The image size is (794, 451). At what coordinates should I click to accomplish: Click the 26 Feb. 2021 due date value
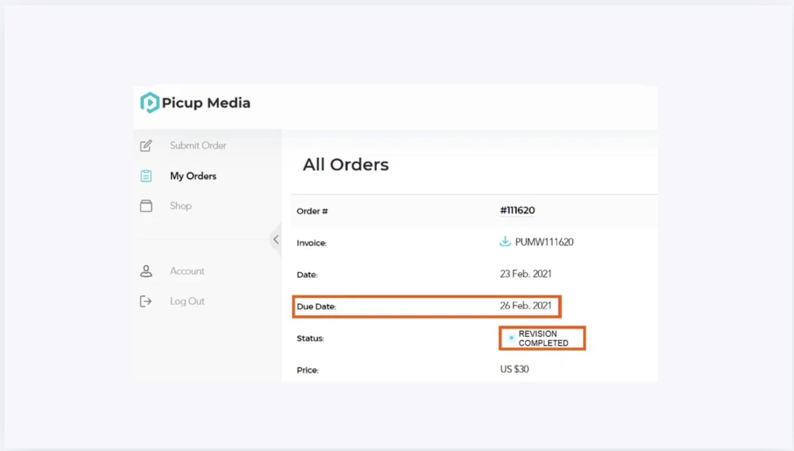point(526,306)
